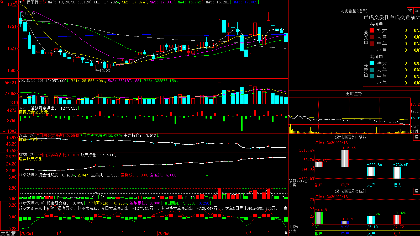Click the 37.11 散户 bar in the classification stats

point(319,218)
